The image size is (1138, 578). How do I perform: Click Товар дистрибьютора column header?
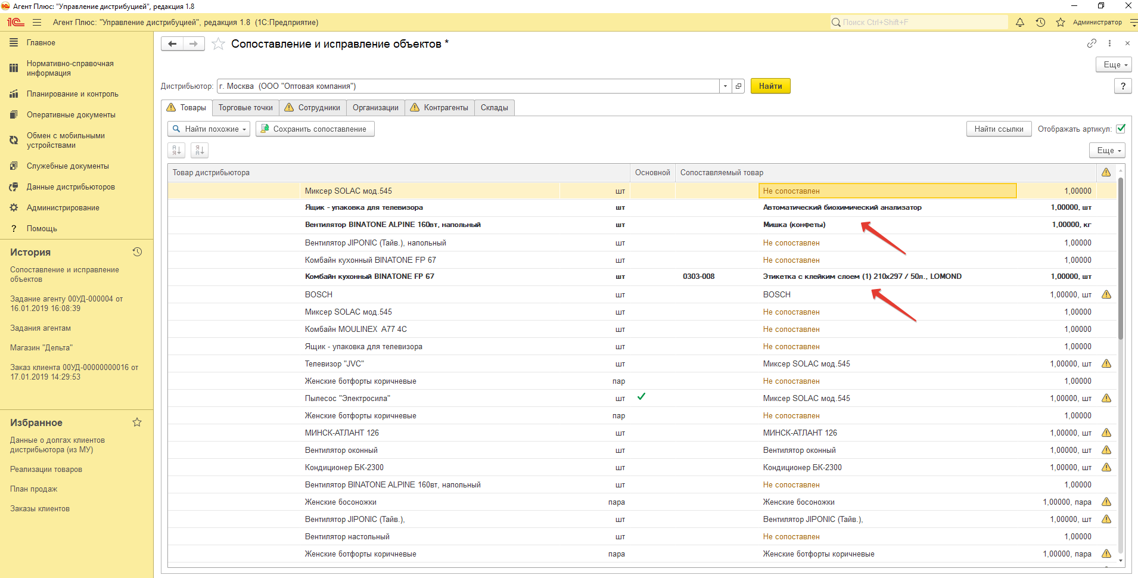[399, 173]
